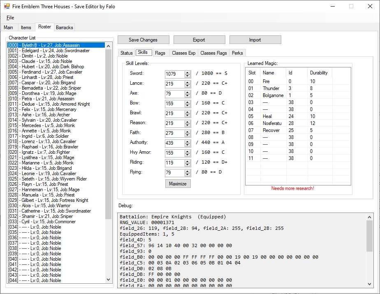This screenshot has height=294, width=380.
Task: Select Hubert the Dark Bishop
Action: click(x=56, y=67)
